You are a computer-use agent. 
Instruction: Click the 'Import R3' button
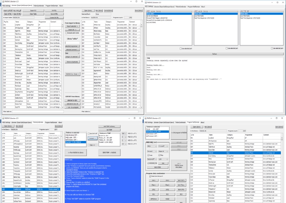click(33, 11)
